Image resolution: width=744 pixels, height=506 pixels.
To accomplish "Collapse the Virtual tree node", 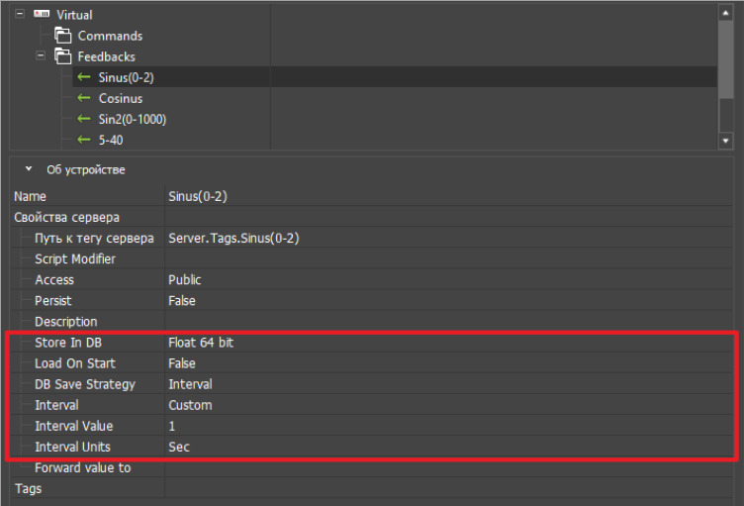I will [x=21, y=15].
